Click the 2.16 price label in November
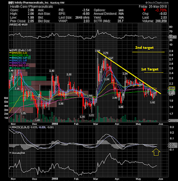 [x=17, y=89]
